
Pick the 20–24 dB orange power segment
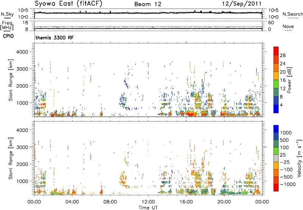click(x=276, y=67)
